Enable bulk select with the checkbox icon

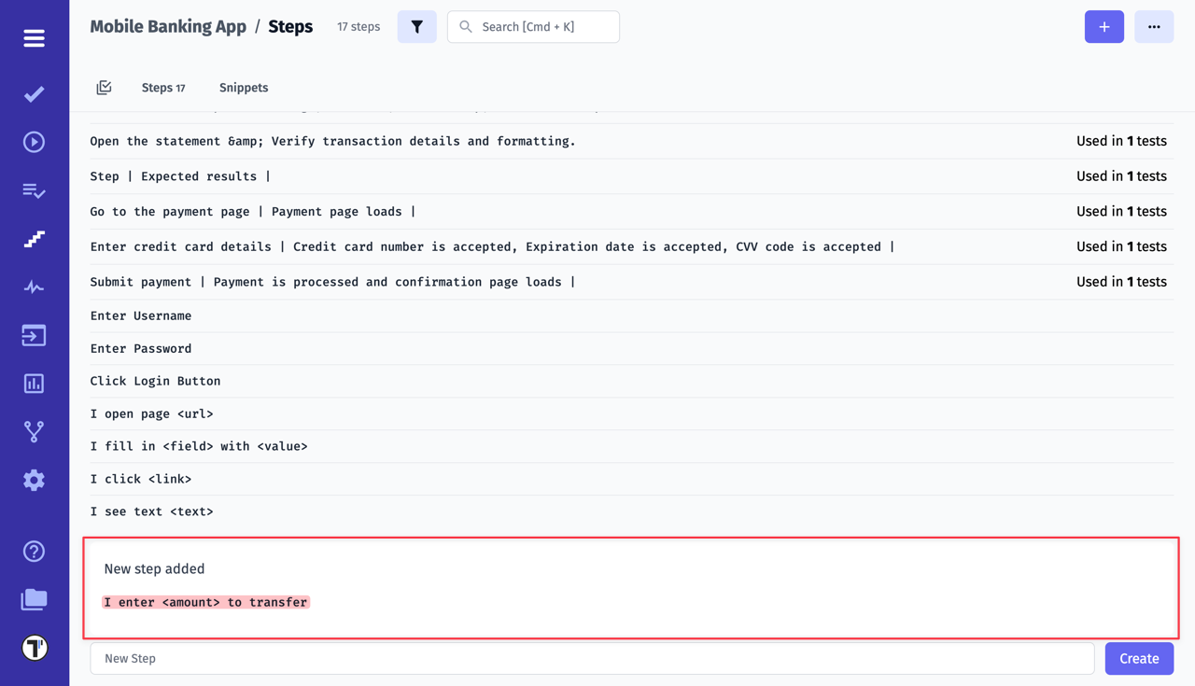[x=104, y=87]
